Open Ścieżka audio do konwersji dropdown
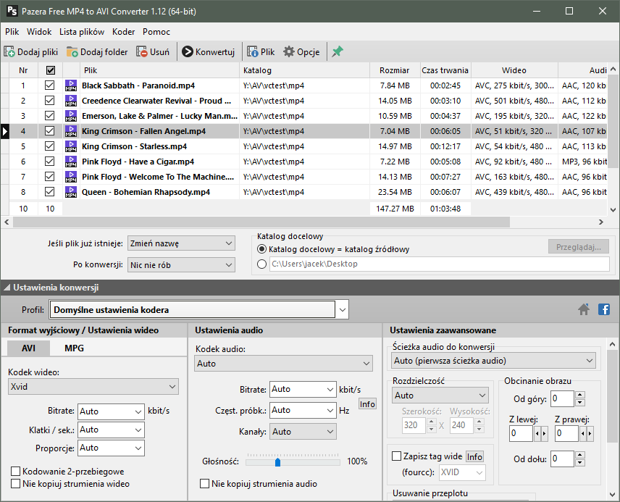 click(493, 361)
